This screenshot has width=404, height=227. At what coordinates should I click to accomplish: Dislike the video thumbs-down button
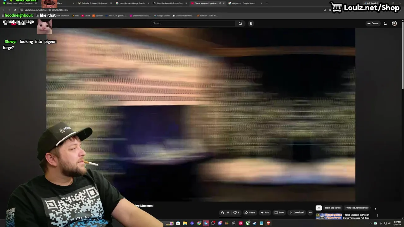pos(236,212)
